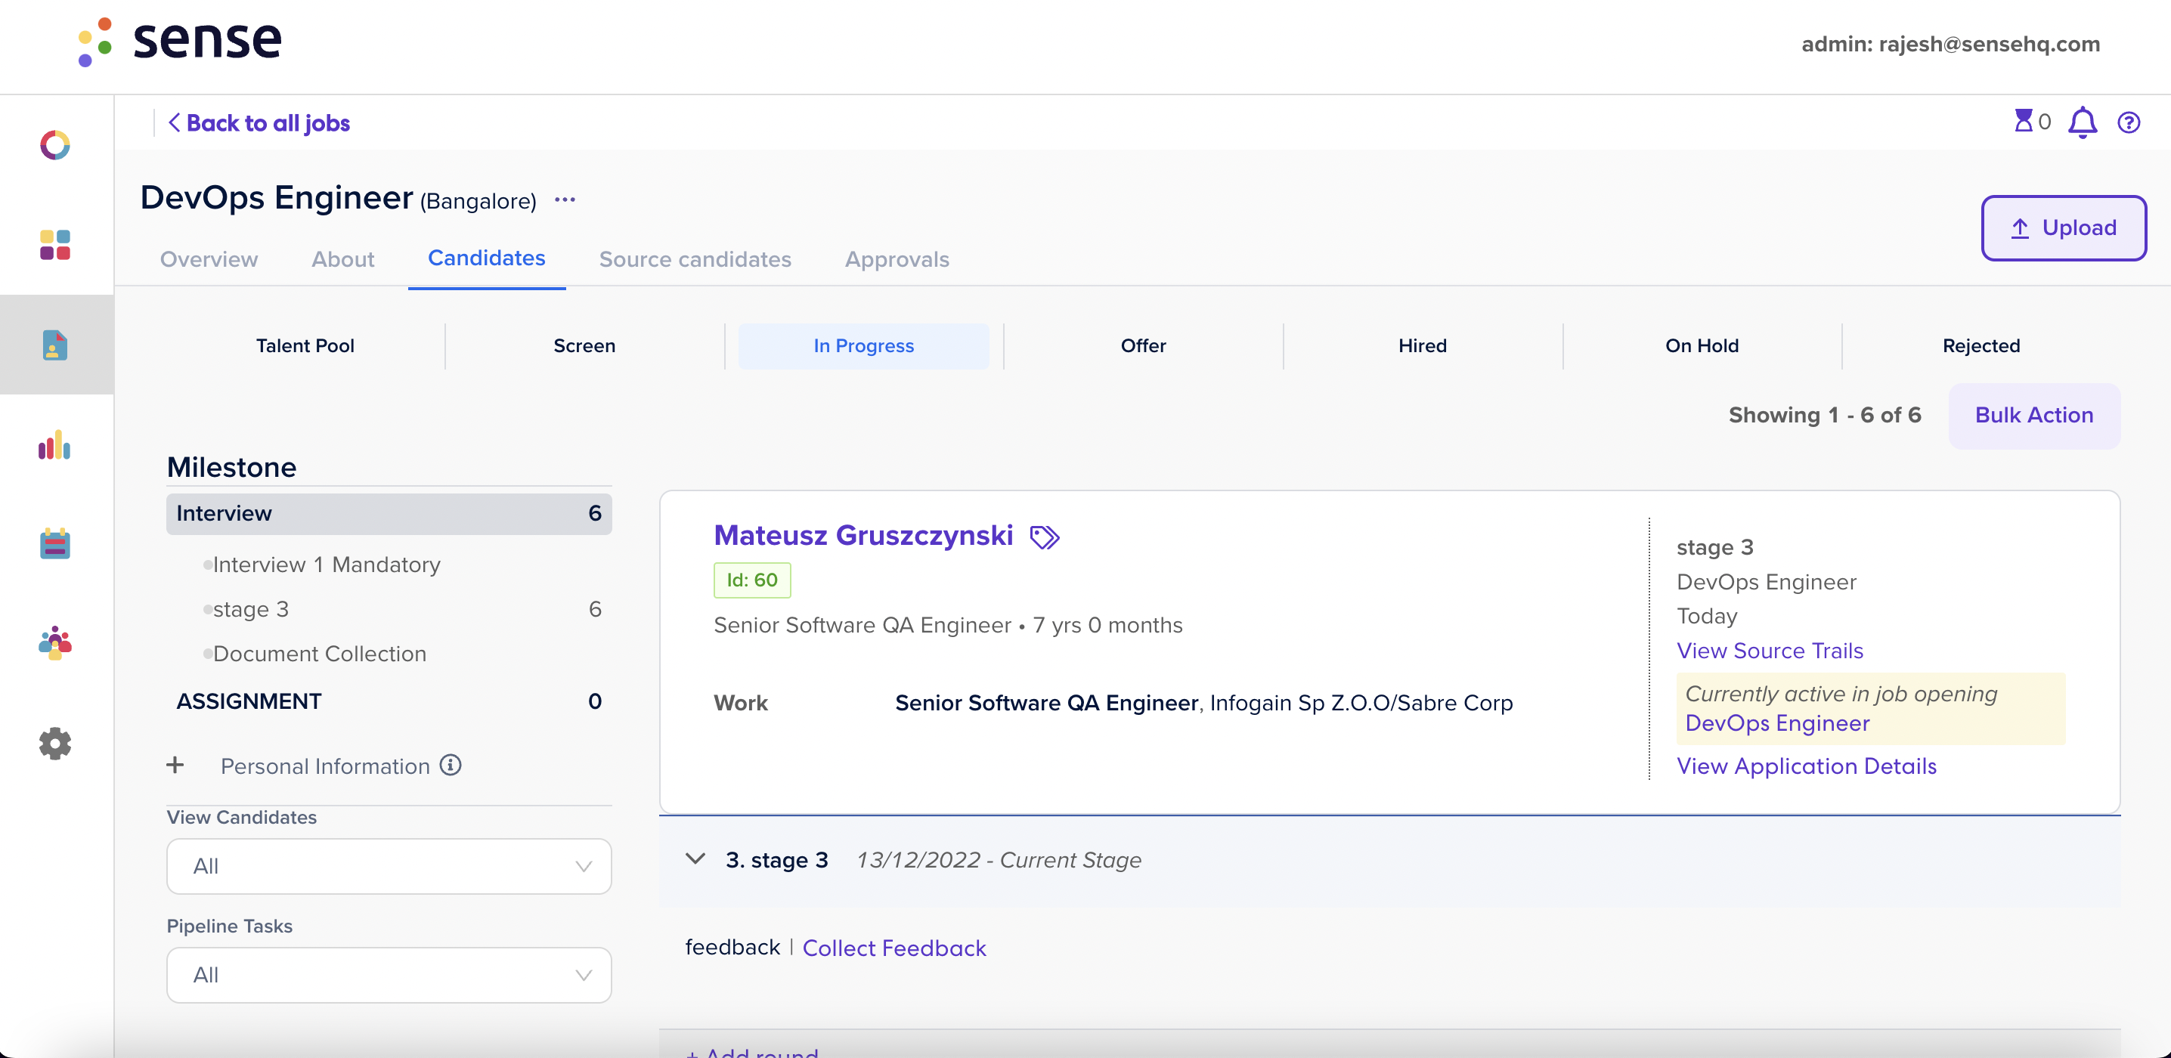Open the Approvals tab
2171x1058 pixels.
[x=897, y=259]
